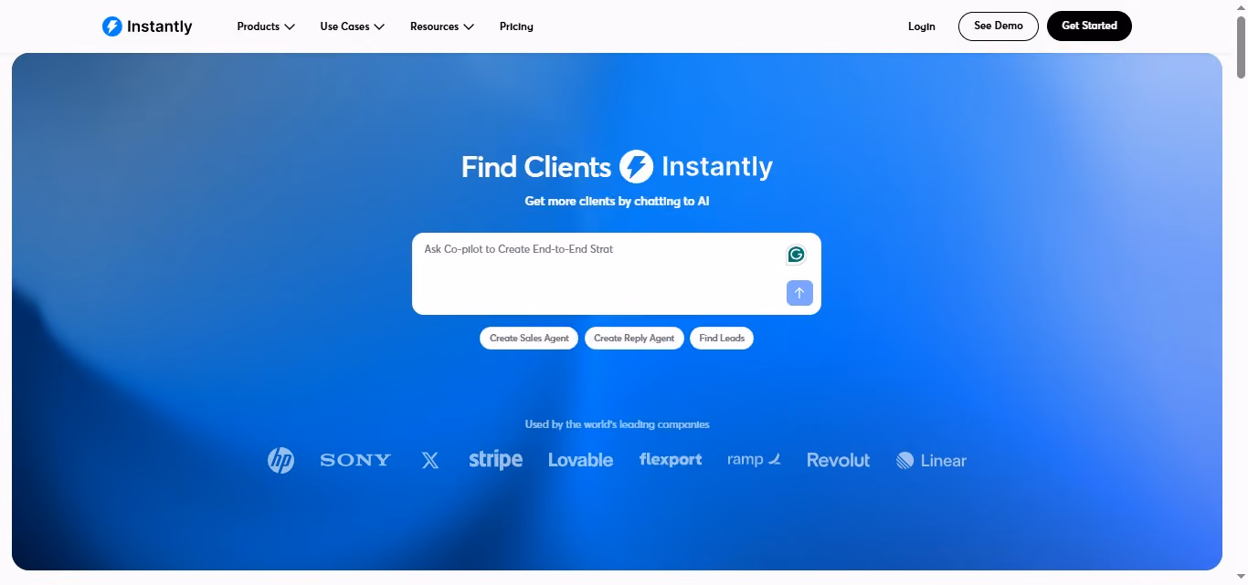
Task: Click the X company logo
Action: pos(430,460)
